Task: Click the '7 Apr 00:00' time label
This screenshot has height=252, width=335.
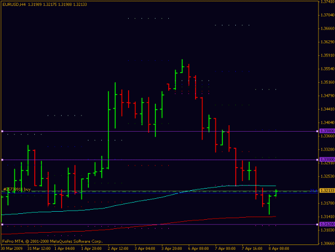Action: [225, 249]
